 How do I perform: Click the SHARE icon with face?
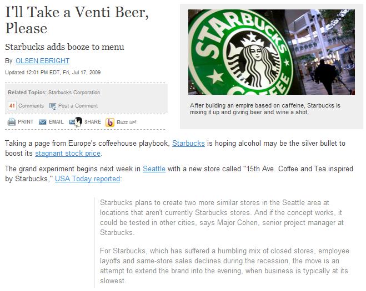[76, 122]
